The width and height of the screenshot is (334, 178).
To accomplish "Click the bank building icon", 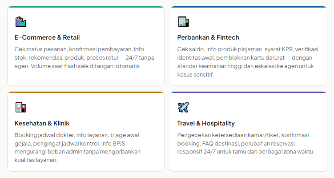I will [x=183, y=22].
